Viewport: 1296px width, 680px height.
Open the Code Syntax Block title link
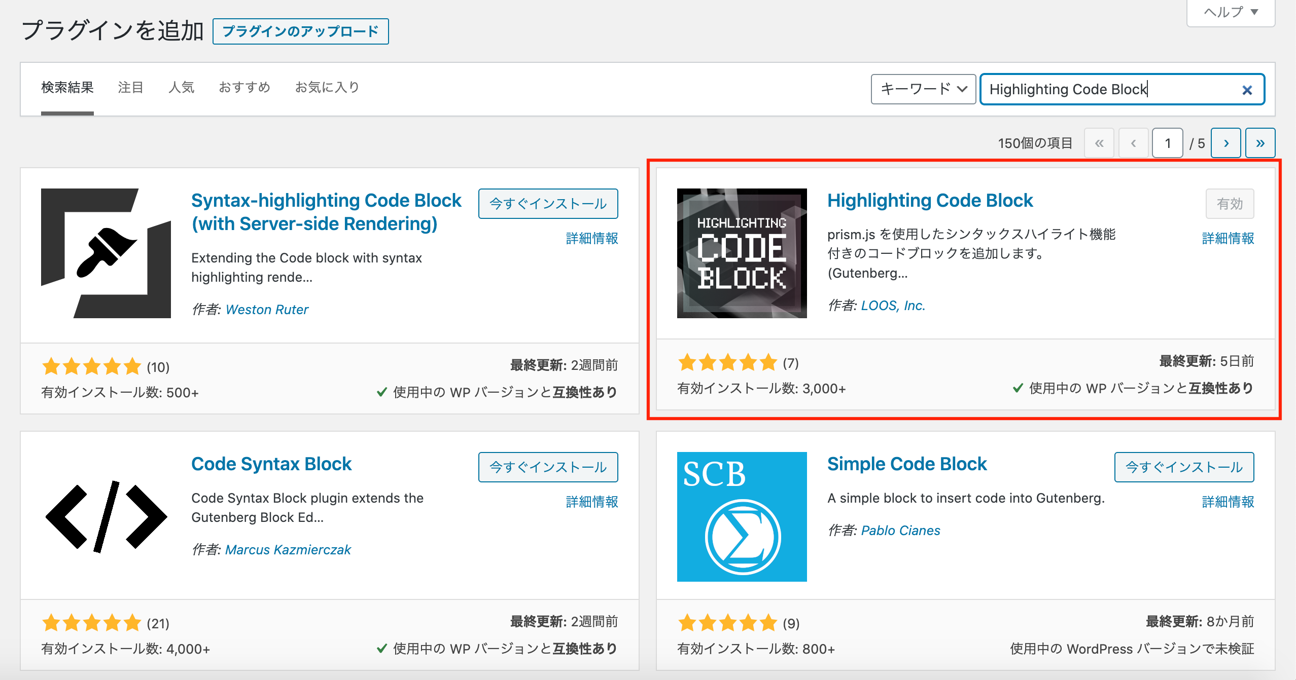tap(271, 464)
